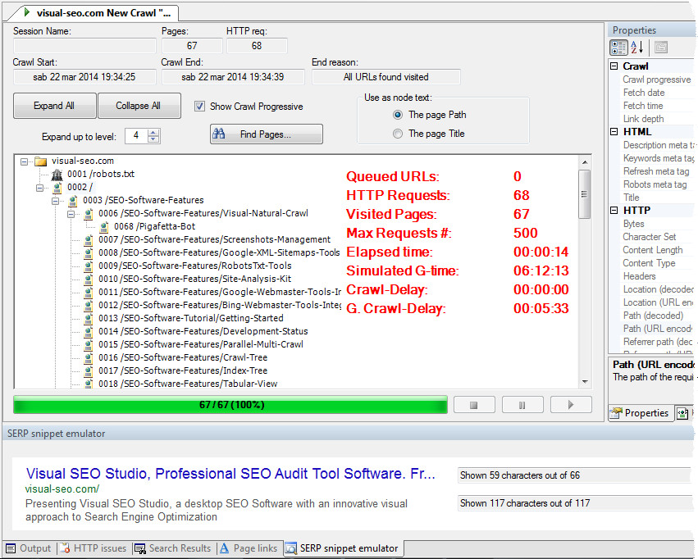Screen dimensions: 698x559
Task: Decrease the Expand up to level value
Action: [x=153, y=139]
